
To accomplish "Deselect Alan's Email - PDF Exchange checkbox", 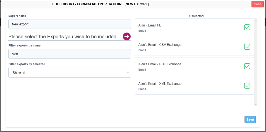I will click(247, 66).
